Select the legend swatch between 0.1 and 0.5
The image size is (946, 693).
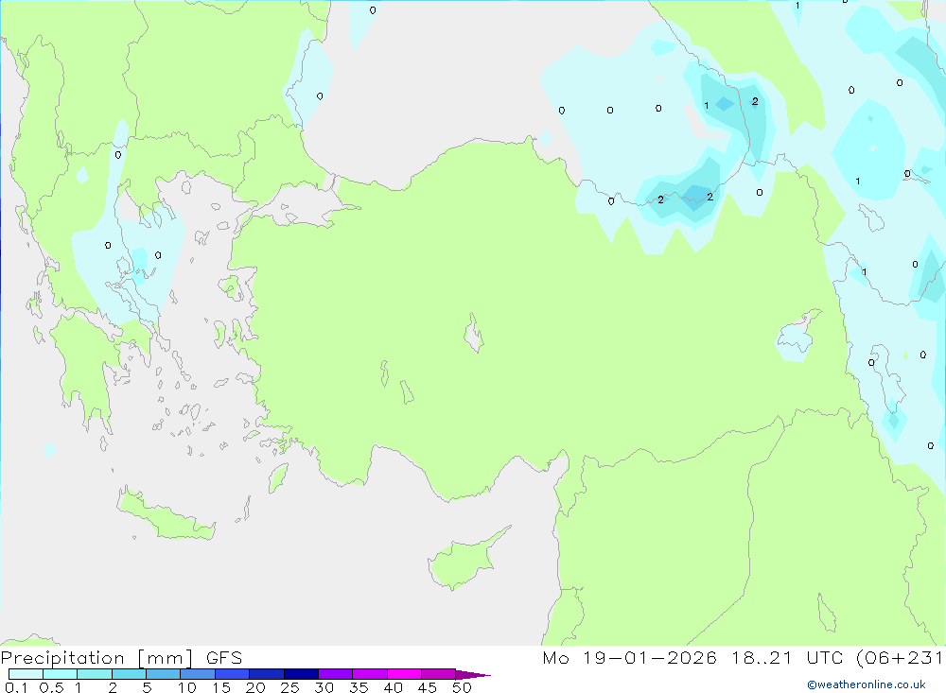coord(26,674)
